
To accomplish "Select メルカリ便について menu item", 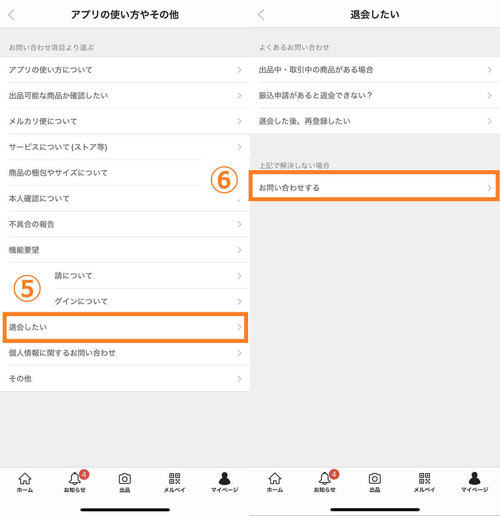I will tap(125, 121).
